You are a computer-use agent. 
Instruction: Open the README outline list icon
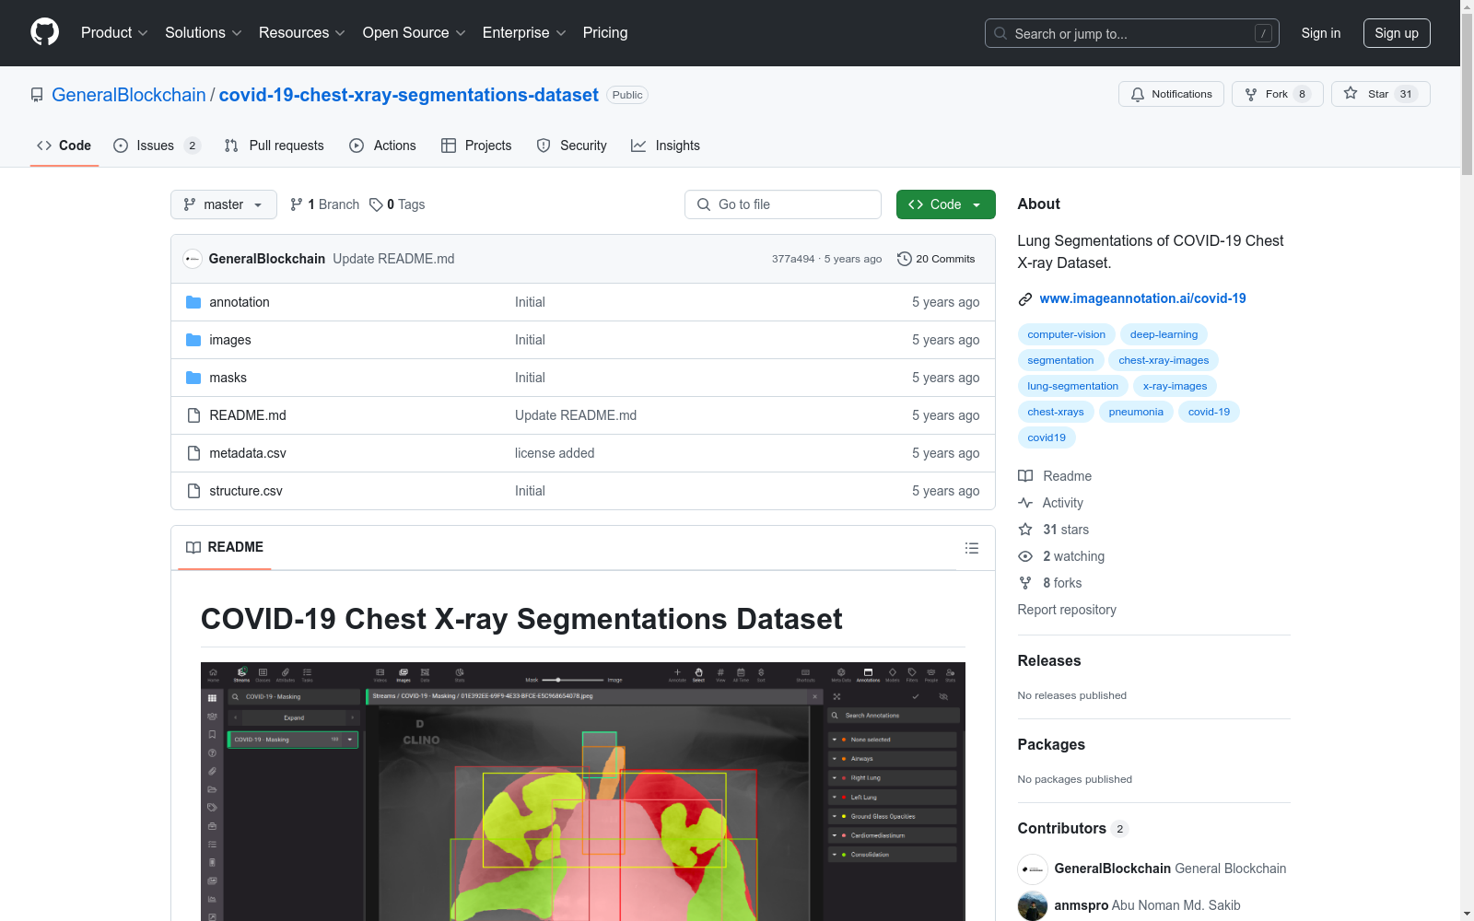click(x=971, y=548)
